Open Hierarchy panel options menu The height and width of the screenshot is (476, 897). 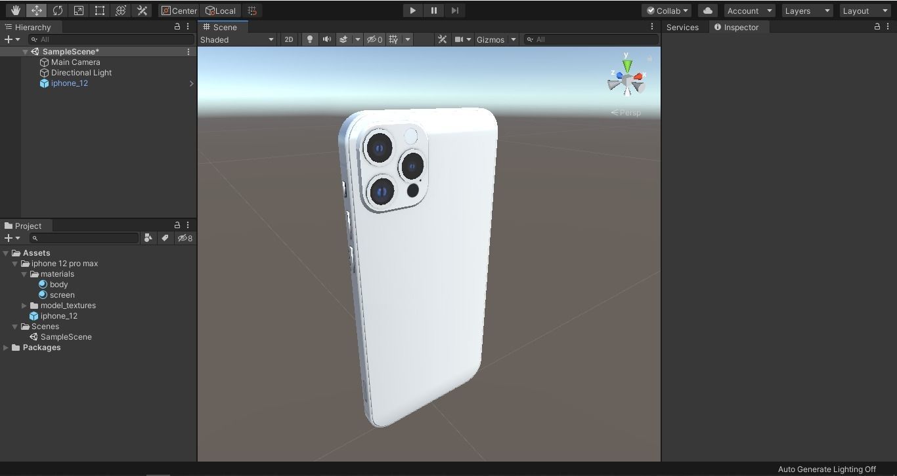coord(188,27)
